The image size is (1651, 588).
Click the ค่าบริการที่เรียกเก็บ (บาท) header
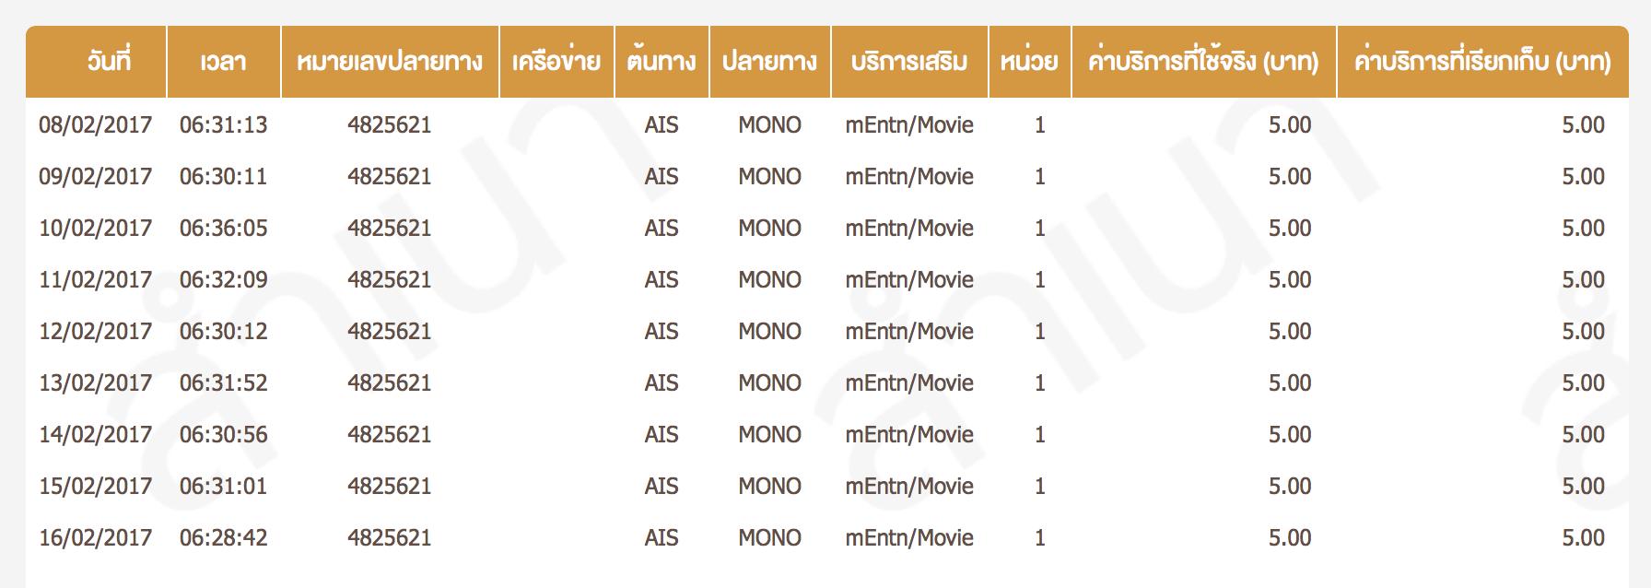click(x=1481, y=62)
